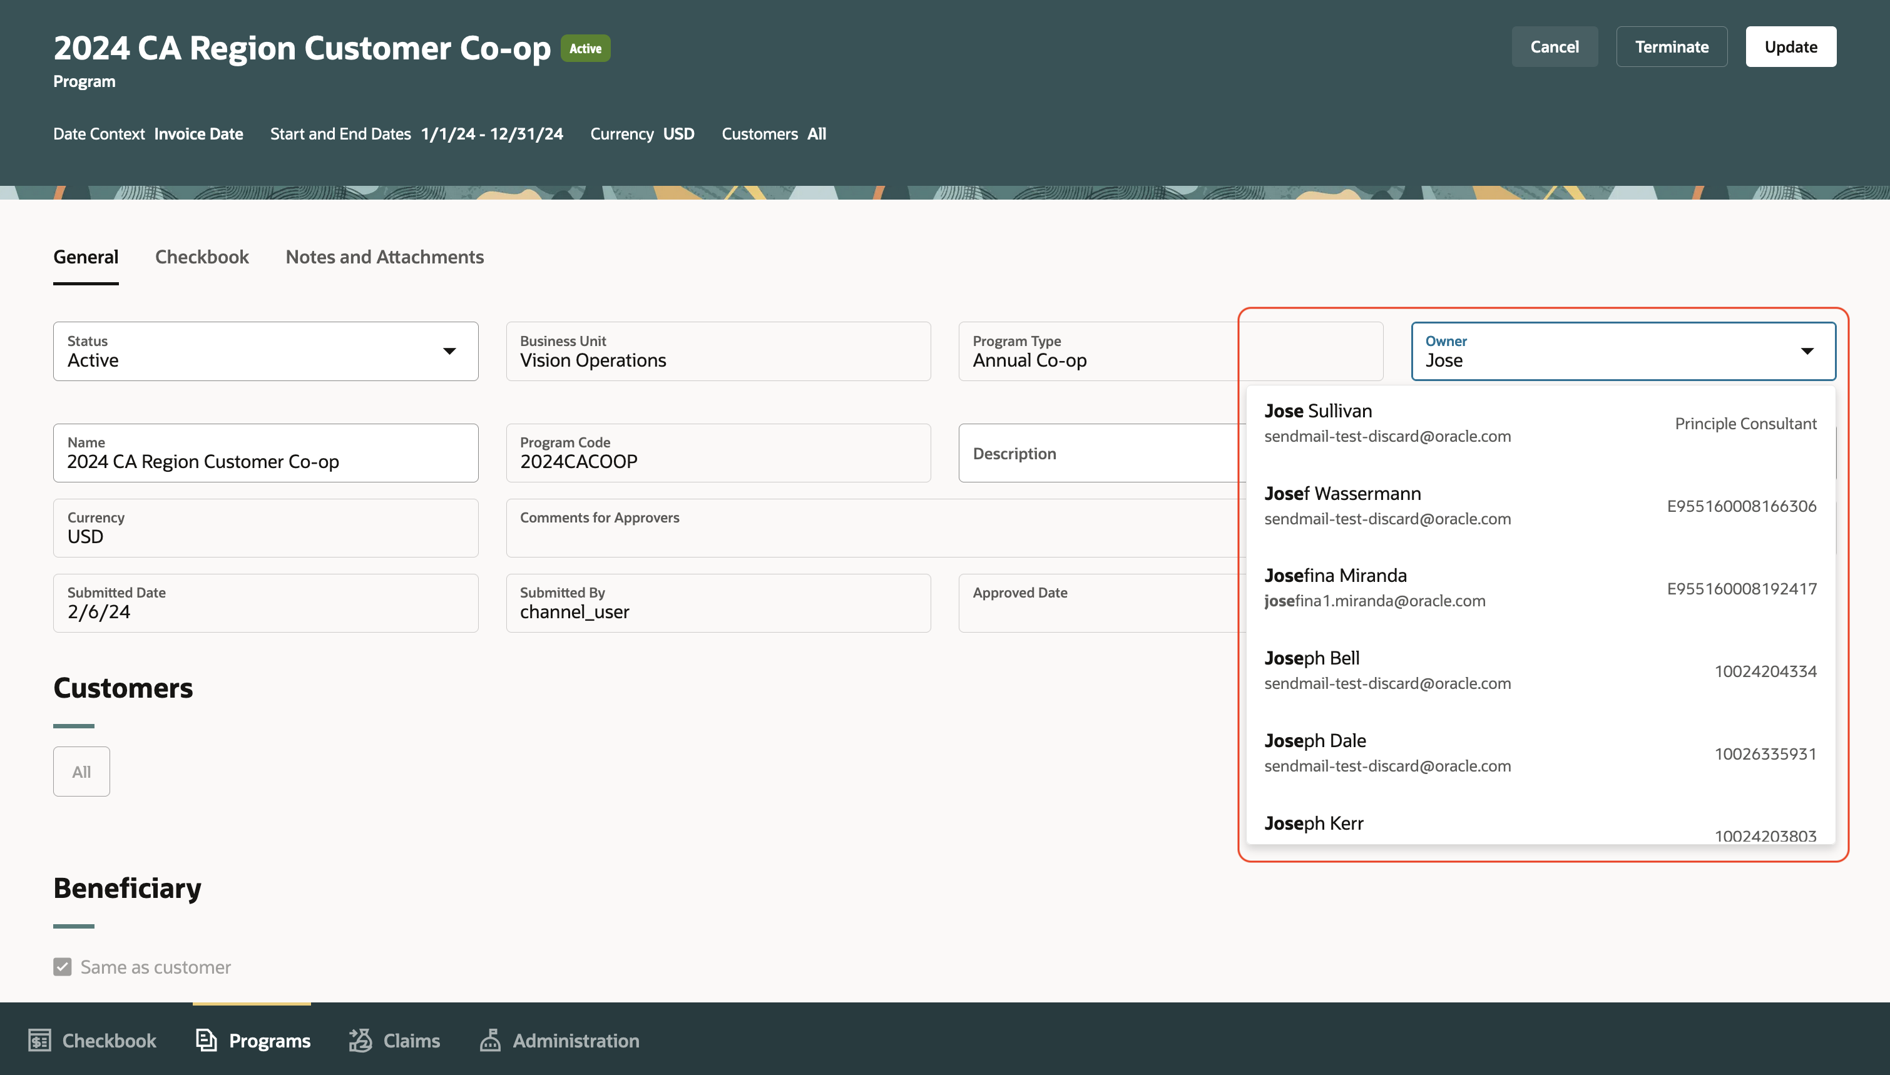Click the Update button
The width and height of the screenshot is (1890, 1075).
1790,46
